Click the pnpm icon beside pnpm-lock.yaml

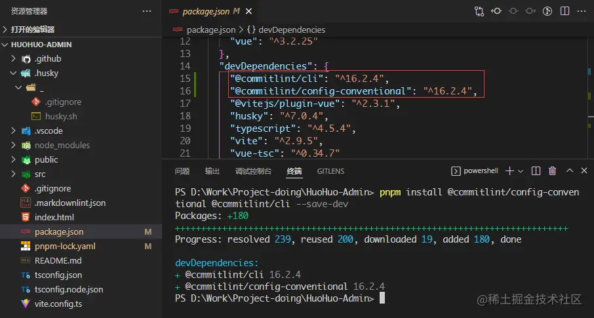click(26, 246)
